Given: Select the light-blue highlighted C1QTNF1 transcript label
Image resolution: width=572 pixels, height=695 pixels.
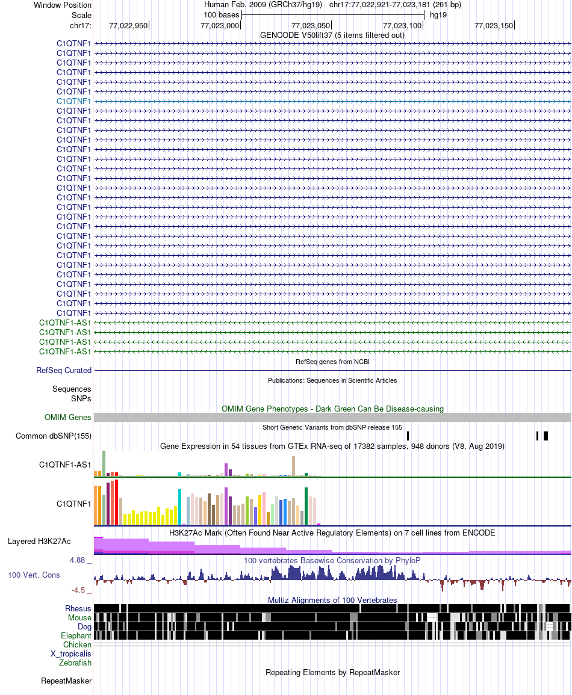Looking at the screenshot, I should (73, 101).
